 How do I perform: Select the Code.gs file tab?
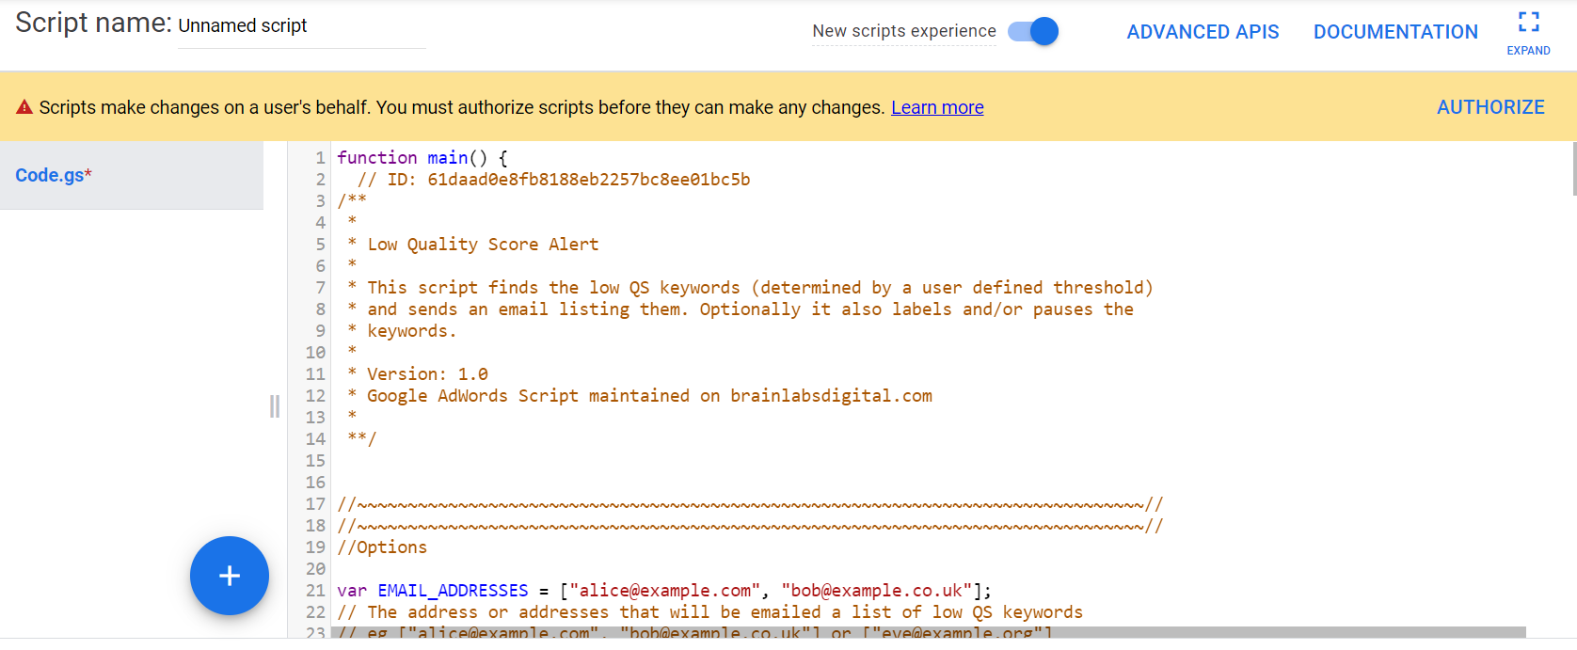coord(132,175)
